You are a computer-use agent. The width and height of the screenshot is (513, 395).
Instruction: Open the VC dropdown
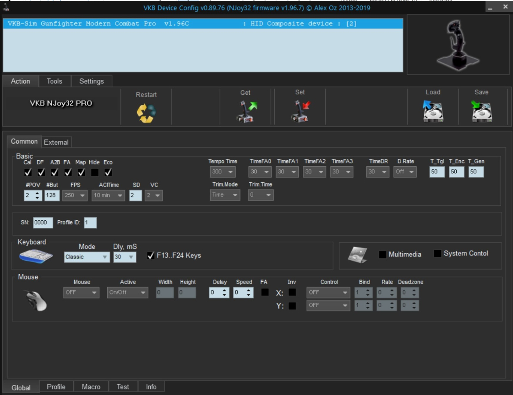pos(153,195)
